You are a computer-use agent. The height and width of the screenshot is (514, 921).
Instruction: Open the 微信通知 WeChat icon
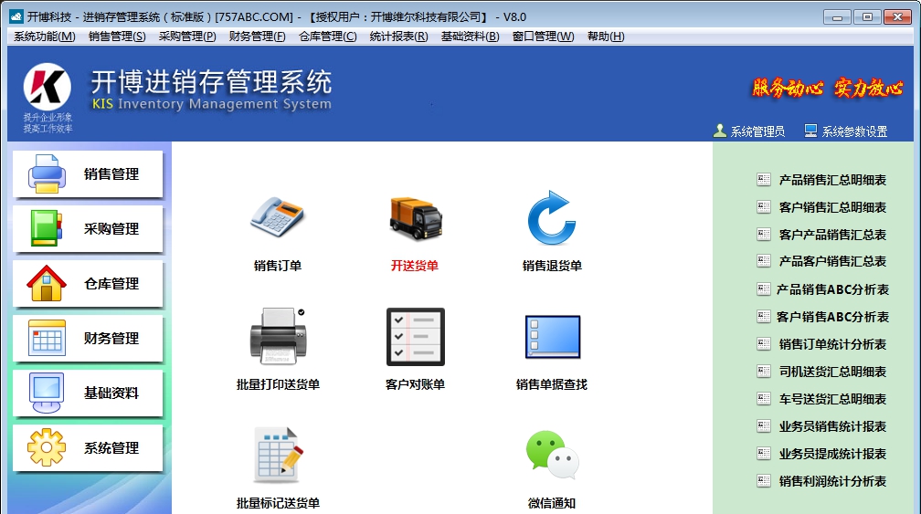[x=552, y=456]
